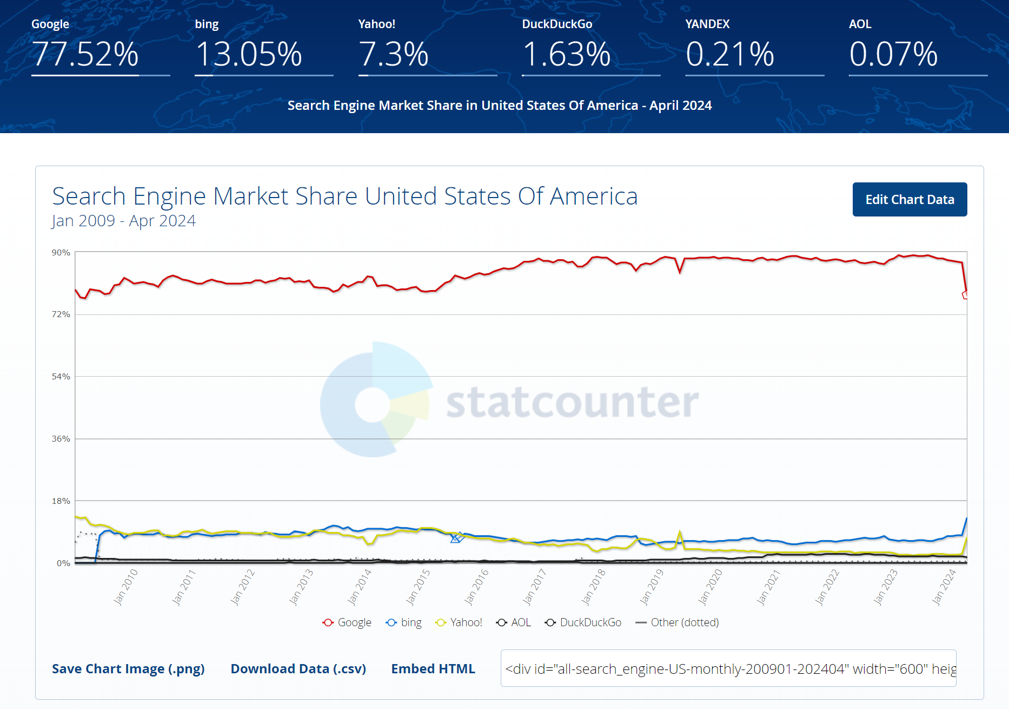Screen dimensions: 1009x709
Task: Click the DuckDuckGo 1.63% stat header
Action: coord(591,47)
